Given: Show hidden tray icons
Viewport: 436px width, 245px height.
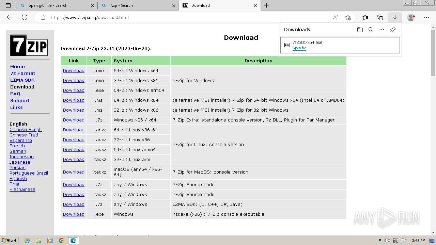Looking at the screenshot, I should (379, 241).
